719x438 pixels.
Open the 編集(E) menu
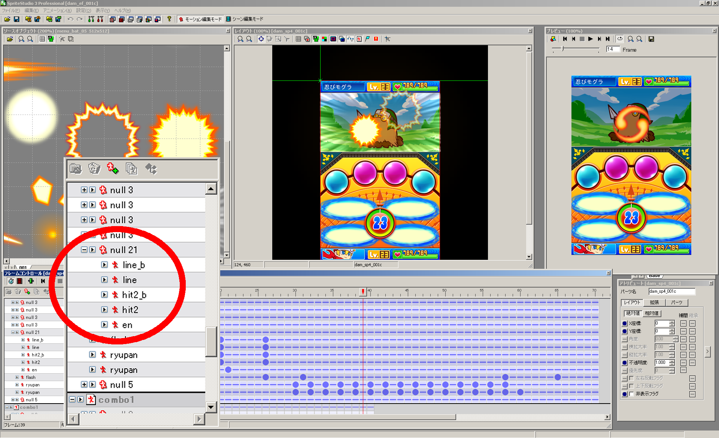pyautogui.click(x=31, y=10)
